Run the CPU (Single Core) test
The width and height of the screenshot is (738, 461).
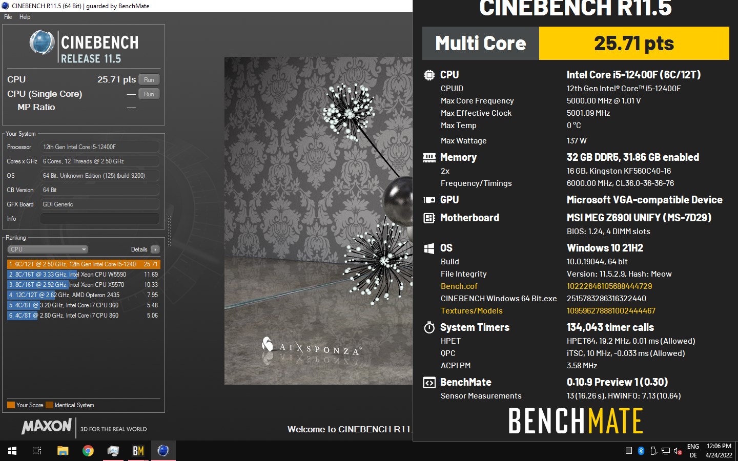(149, 94)
